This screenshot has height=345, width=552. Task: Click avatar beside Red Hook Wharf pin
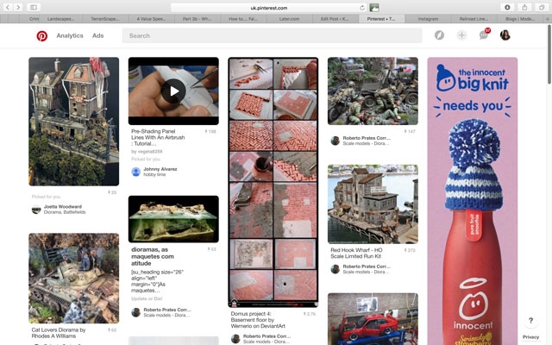click(x=336, y=269)
